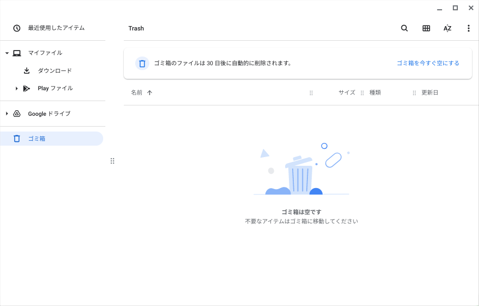
Task: Open the search icon in toolbar
Action: coord(404,28)
